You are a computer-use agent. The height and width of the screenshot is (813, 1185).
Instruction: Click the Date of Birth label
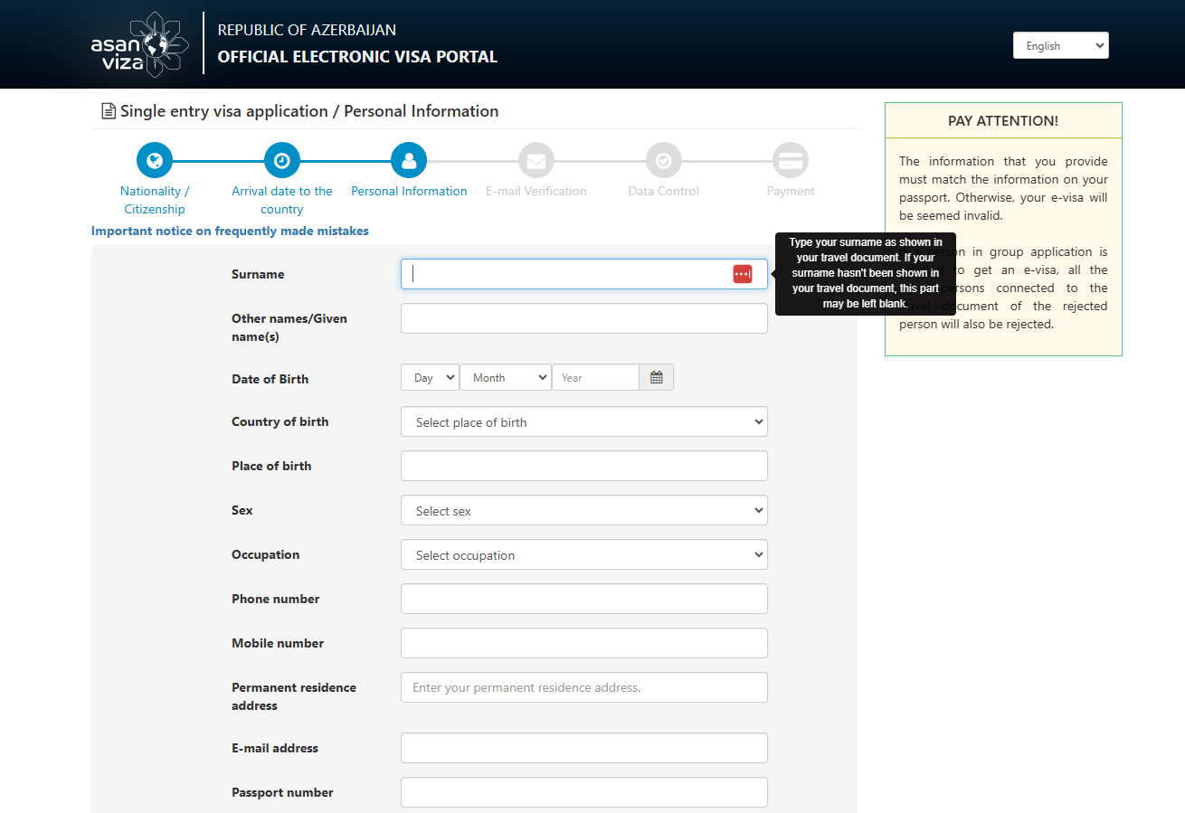click(x=270, y=379)
